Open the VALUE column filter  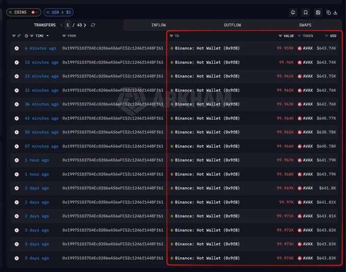coord(280,36)
